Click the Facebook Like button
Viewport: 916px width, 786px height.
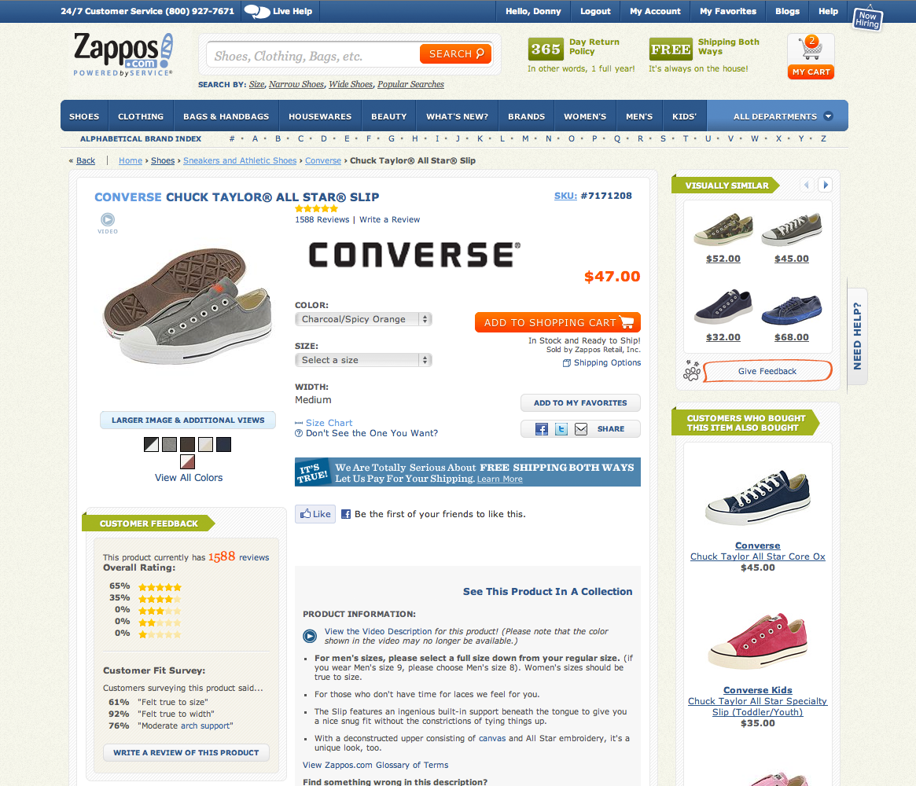click(x=315, y=514)
